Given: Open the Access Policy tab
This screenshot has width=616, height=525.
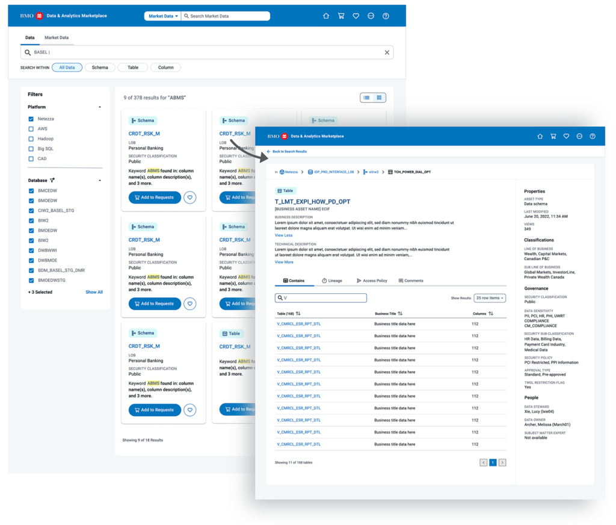Looking at the screenshot, I should click(x=372, y=281).
